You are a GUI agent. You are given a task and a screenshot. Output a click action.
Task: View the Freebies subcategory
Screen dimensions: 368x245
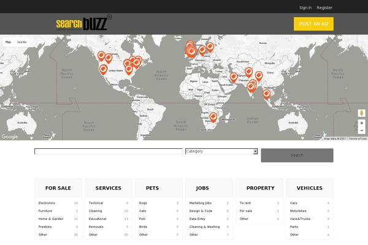(45, 227)
